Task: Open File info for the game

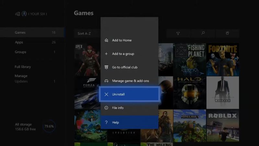Action: (x=129, y=108)
